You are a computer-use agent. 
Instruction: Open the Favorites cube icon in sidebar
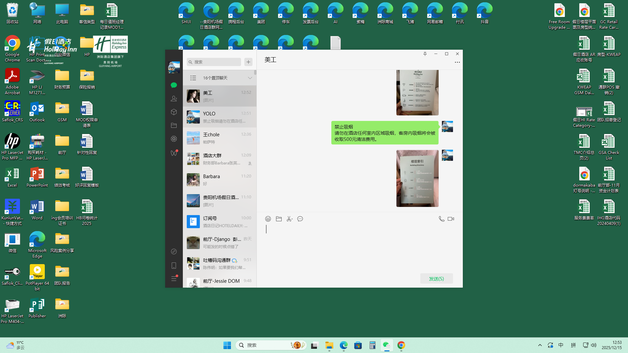point(174,112)
